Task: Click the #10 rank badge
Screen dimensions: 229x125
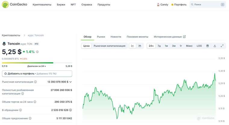Action: point(36,44)
